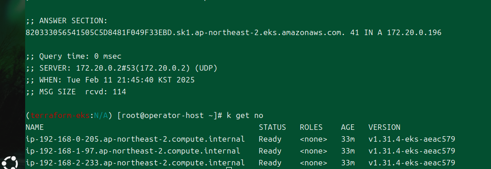Click the IP address 172.20.0.196

point(414,32)
